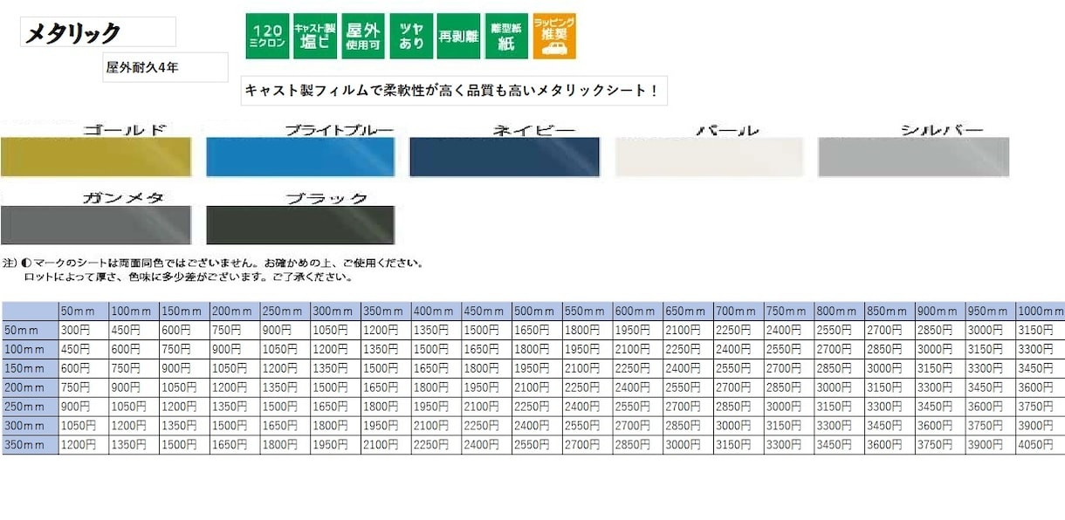Viewport: 1065px width, 520px height.
Task: Click the 500mm column header
Action: [x=538, y=311]
